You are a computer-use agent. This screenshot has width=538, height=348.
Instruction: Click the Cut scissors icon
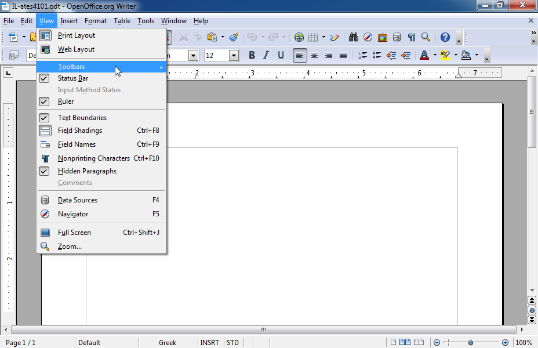(x=184, y=37)
